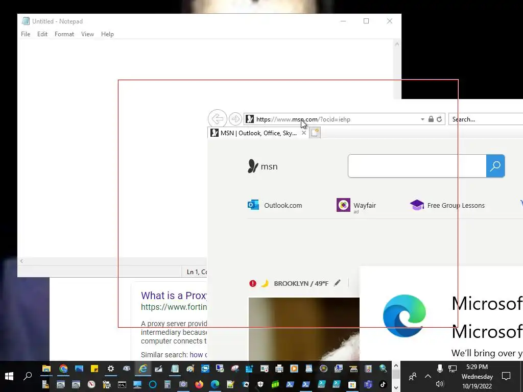Open Sticky Notes from taskbar
The height and width of the screenshot is (392, 523).
[x=94, y=369]
